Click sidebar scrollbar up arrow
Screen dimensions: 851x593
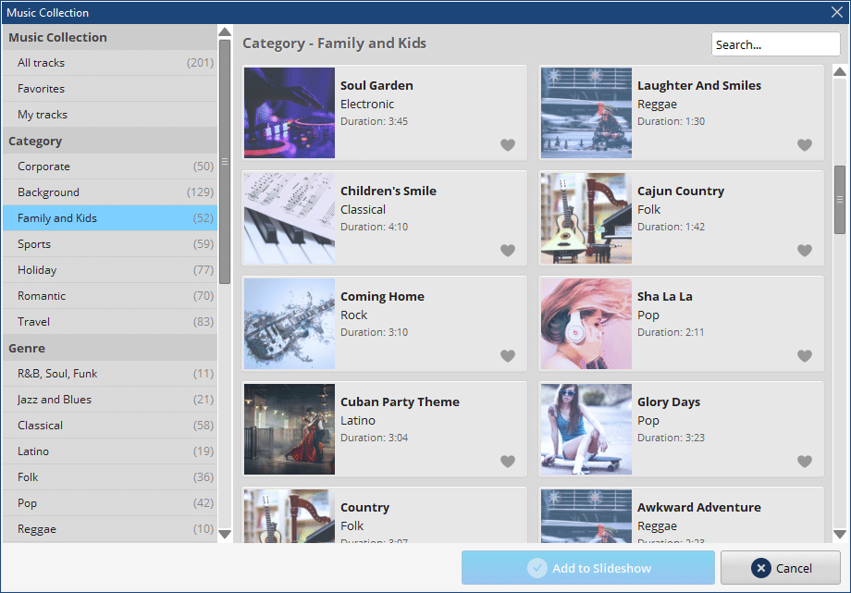coord(225,32)
